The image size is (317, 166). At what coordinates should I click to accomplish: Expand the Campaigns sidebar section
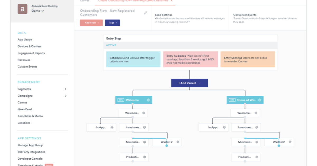coord(66,96)
